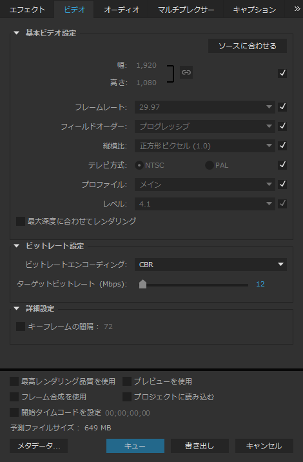Click the キュー button

pyautogui.click(x=135, y=446)
